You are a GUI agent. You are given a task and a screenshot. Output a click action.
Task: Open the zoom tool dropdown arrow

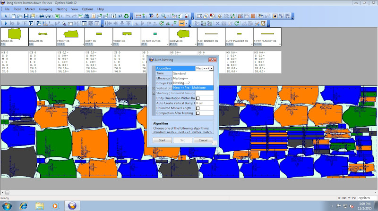[168, 16]
